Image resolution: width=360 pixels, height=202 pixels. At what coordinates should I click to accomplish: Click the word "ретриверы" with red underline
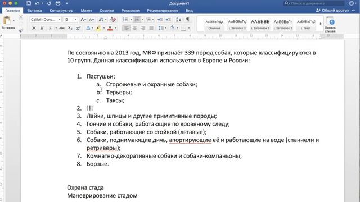102,148
